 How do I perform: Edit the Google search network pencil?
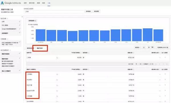[x=20, y=29]
